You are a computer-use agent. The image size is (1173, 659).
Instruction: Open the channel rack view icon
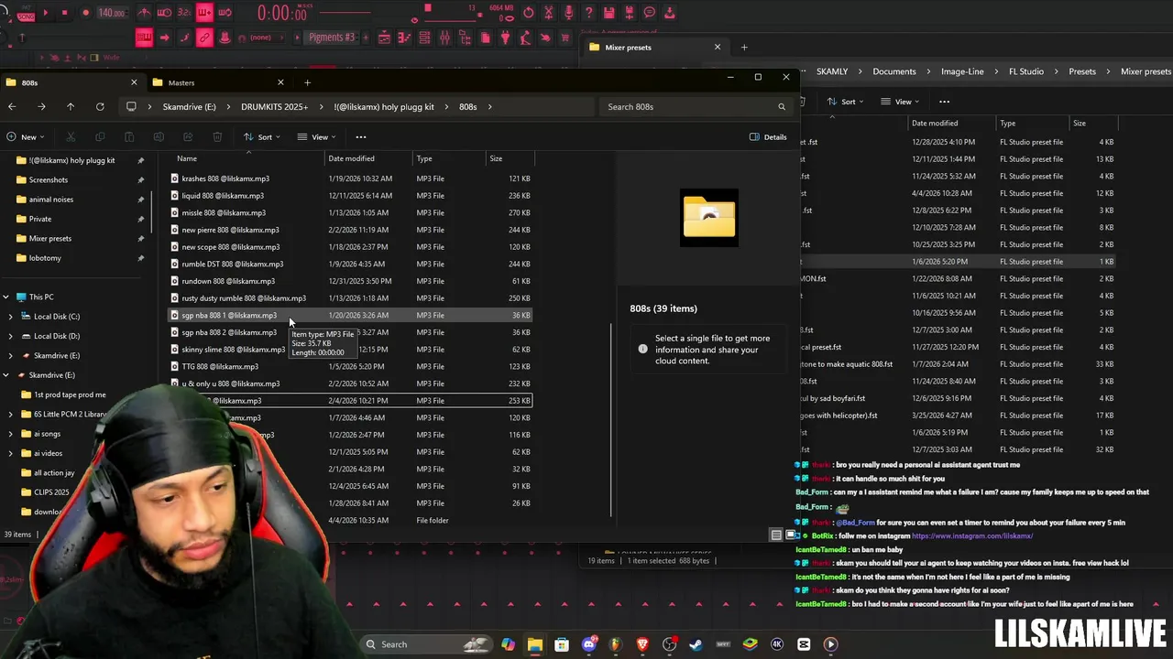pos(424,38)
